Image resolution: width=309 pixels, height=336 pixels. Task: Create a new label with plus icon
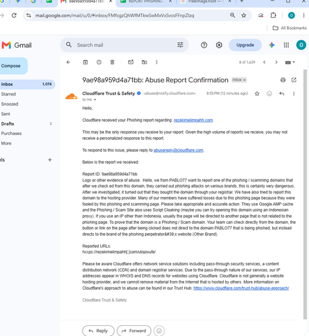pyautogui.click(x=50, y=160)
